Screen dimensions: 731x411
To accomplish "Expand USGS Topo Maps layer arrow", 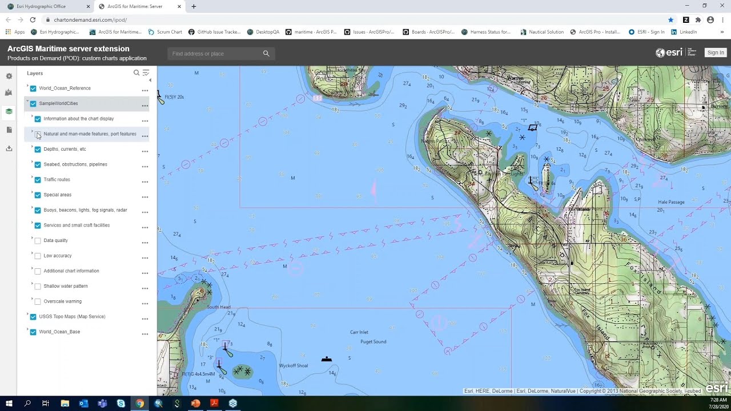I will click(27, 314).
